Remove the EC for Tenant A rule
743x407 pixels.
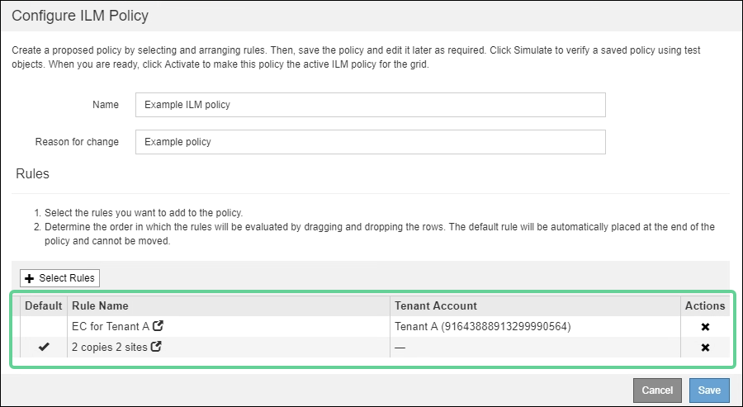(x=705, y=327)
